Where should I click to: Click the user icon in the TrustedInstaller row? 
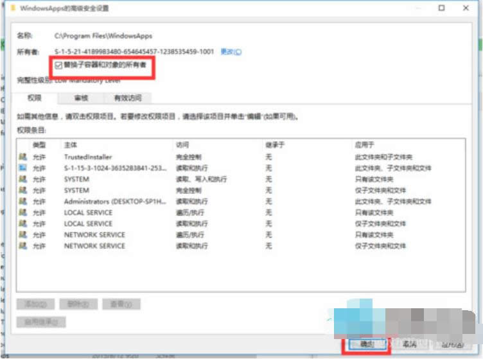tap(22, 157)
